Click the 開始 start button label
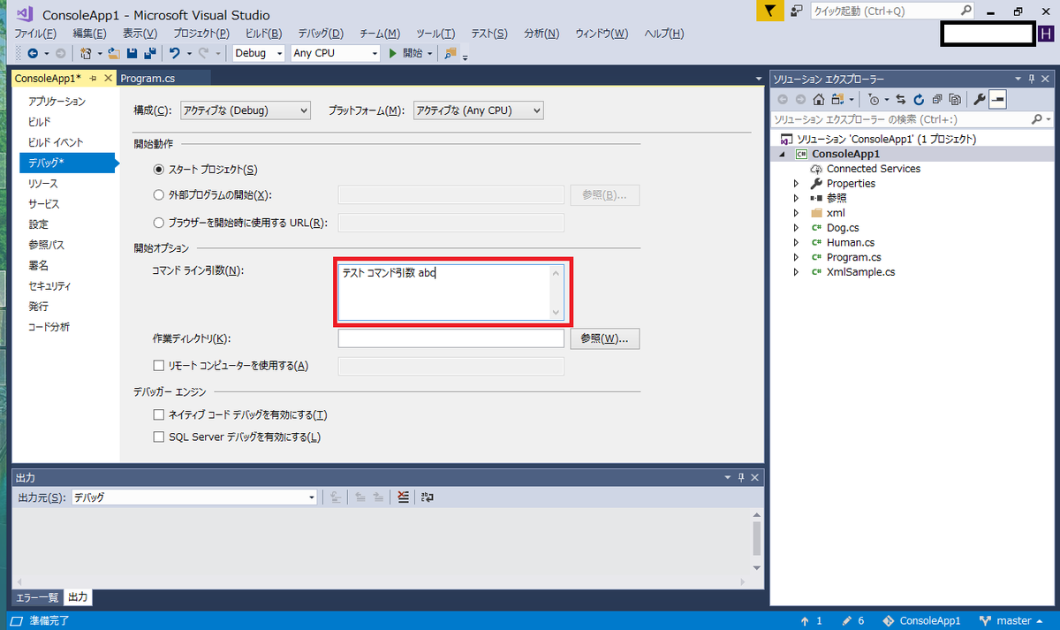The height and width of the screenshot is (630, 1060). 413,53
